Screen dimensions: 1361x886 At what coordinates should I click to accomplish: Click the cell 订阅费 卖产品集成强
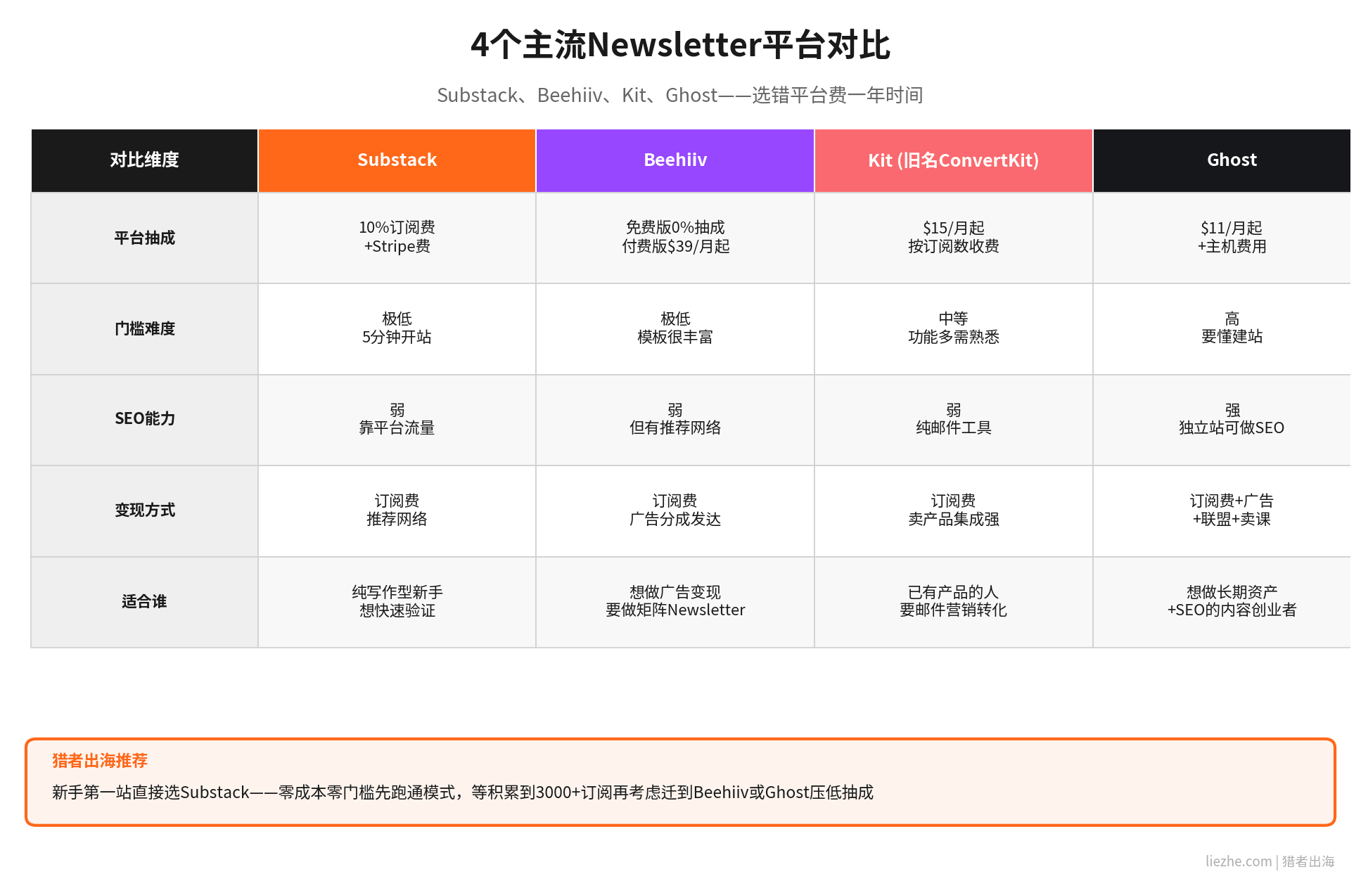pos(953,511)
